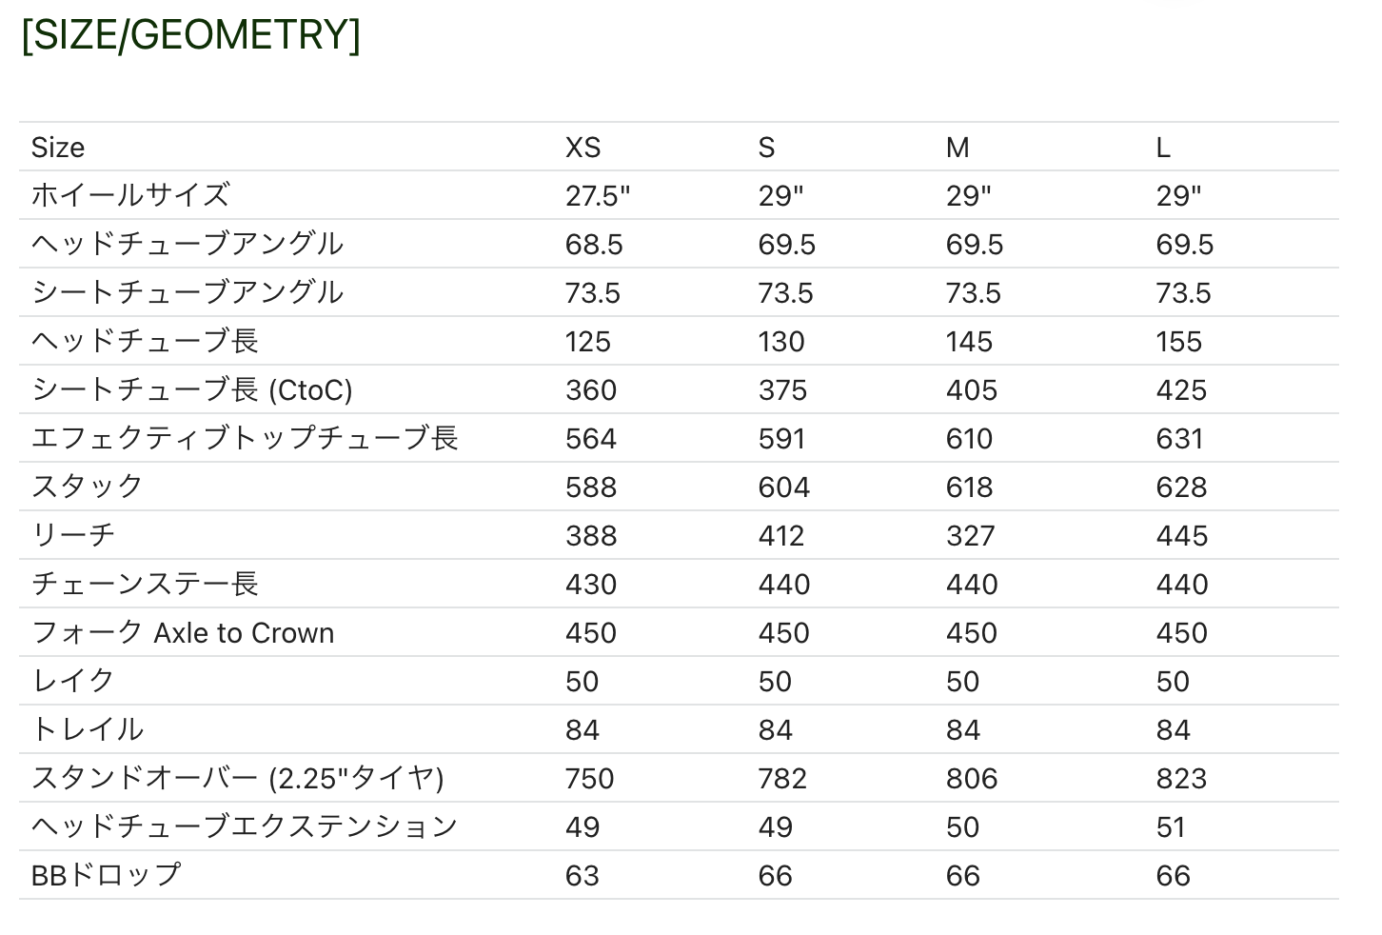Click the BBドロップ row label
Image resolution: width=1382 pixels, height=935 pixels.
pyautogui.click(x=106, y=875)
